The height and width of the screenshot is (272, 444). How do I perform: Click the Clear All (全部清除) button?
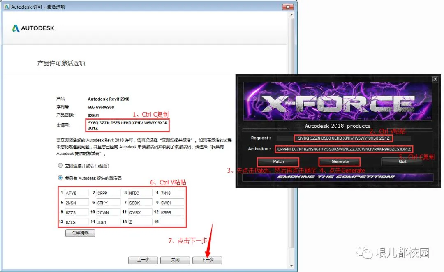[x=81, y=233]
